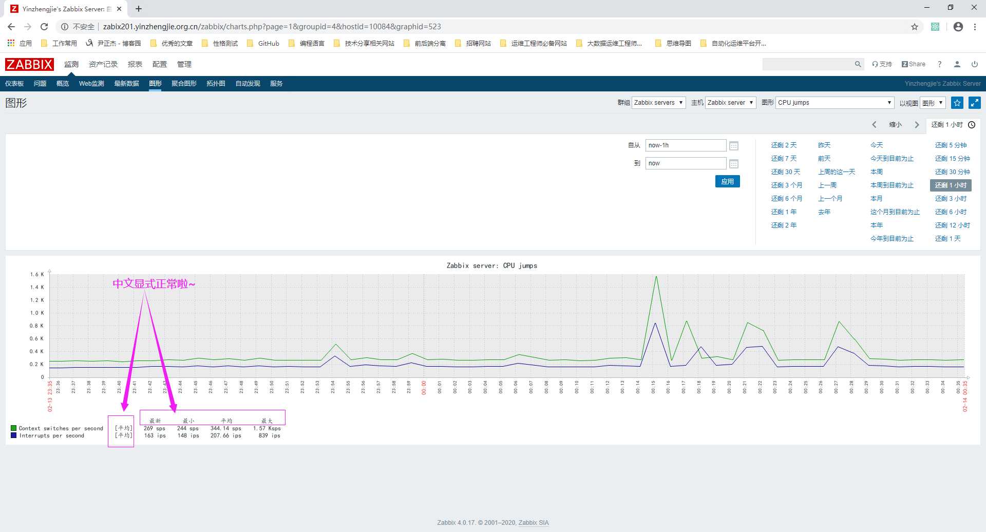The image size is (986, 532).
Task: Click the green Context switches legend swatch
Action: 13,428
